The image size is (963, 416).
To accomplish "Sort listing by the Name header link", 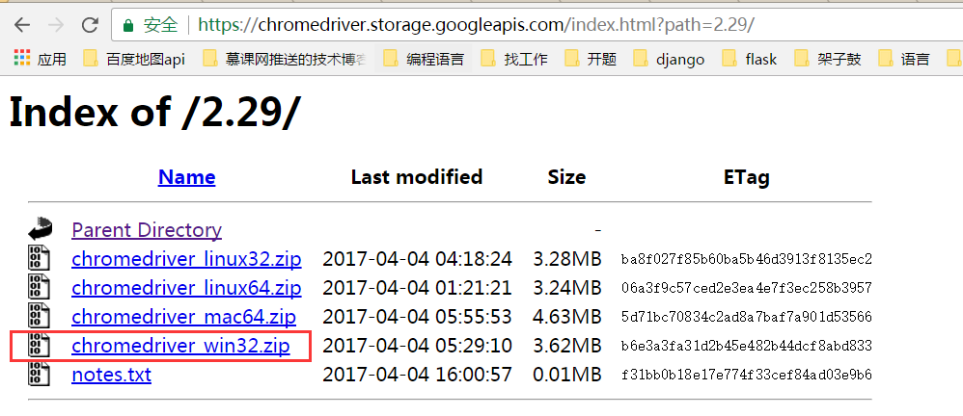I will (x=186, y=177).
